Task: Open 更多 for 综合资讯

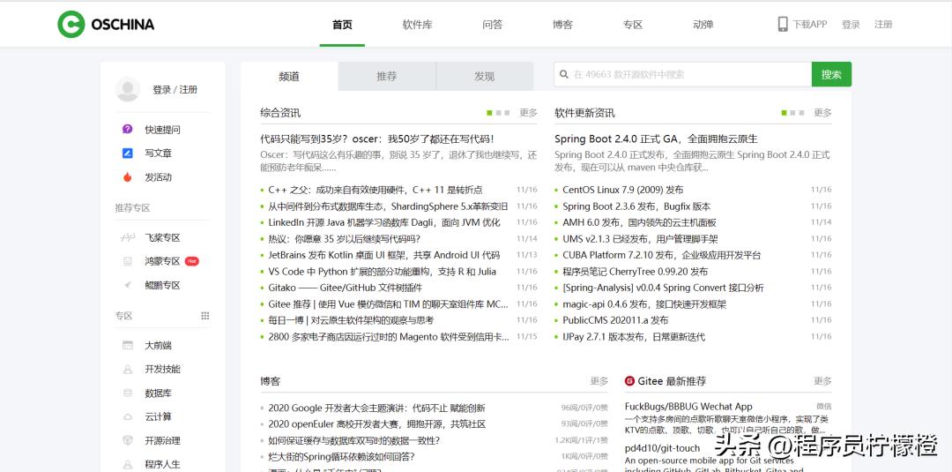Action: tap(528, 112)
